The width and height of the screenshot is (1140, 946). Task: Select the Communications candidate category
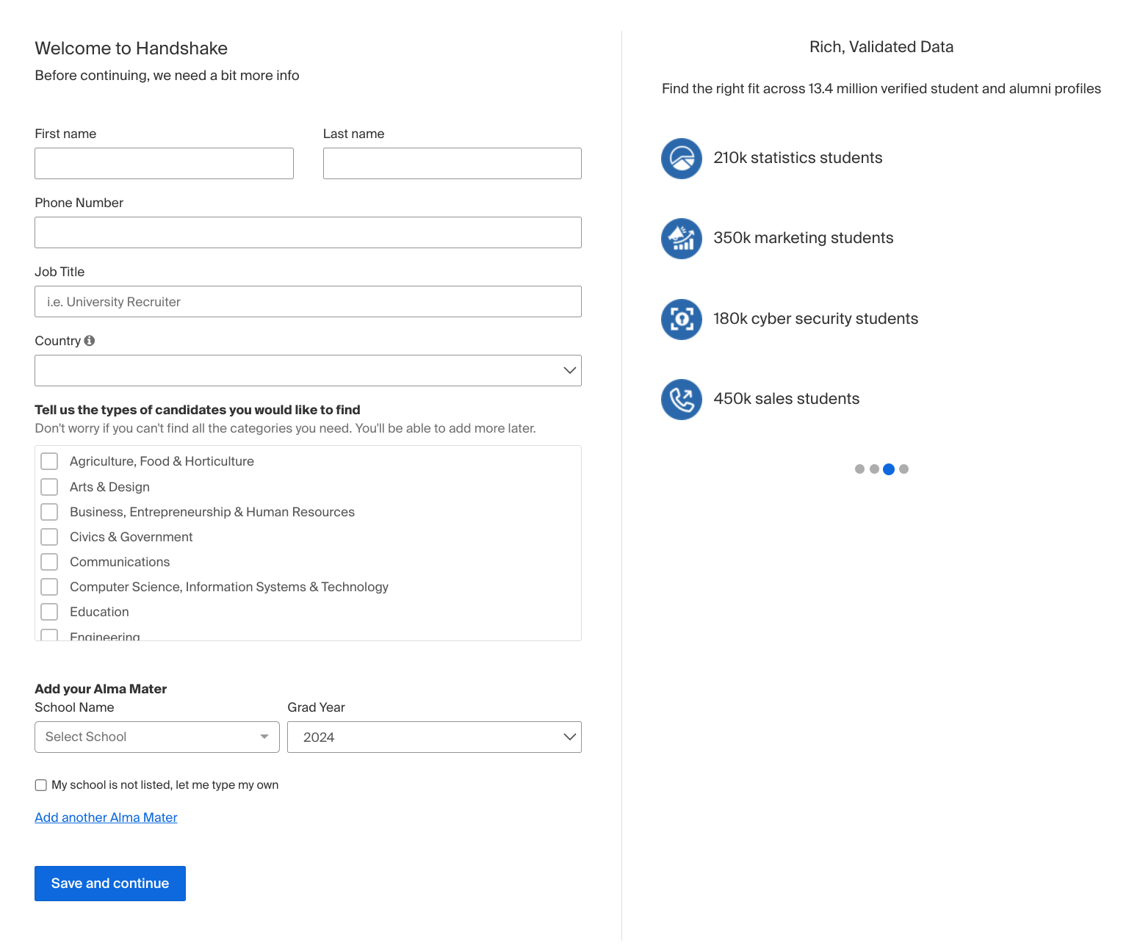(x=48, y=561)
